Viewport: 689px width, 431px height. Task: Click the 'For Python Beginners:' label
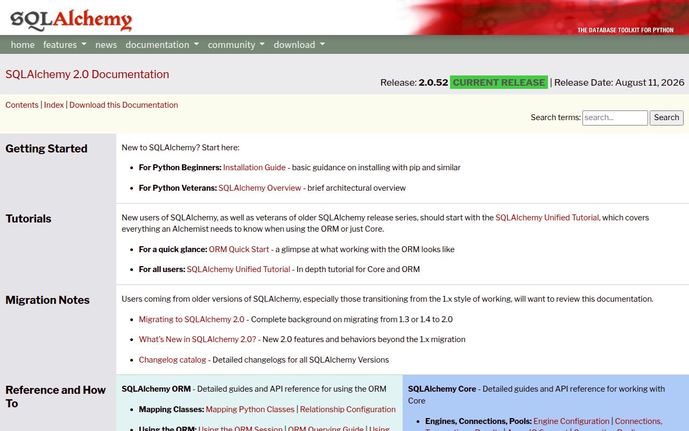(x=180, y=168)
